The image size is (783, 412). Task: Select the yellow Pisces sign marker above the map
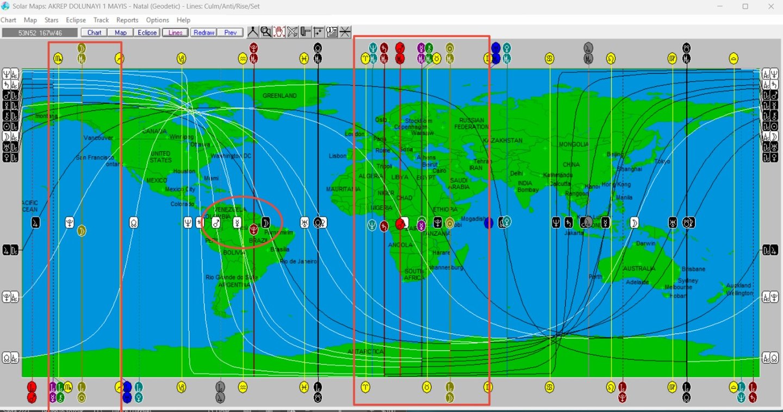304,59
